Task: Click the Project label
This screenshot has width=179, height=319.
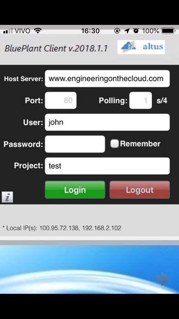Action: click(29, 165)
